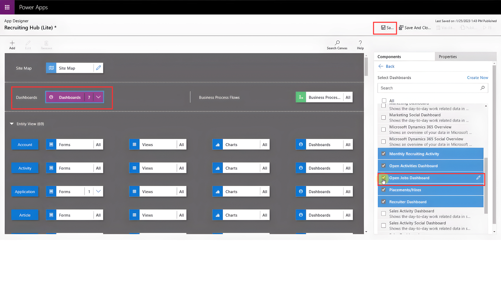Select the Activity entity tile
Screen dimensions: 501x282
pos(25,168)
